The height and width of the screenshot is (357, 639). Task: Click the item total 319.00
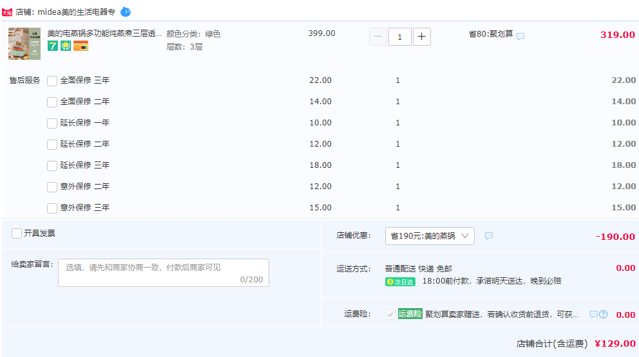pos(617,35)
